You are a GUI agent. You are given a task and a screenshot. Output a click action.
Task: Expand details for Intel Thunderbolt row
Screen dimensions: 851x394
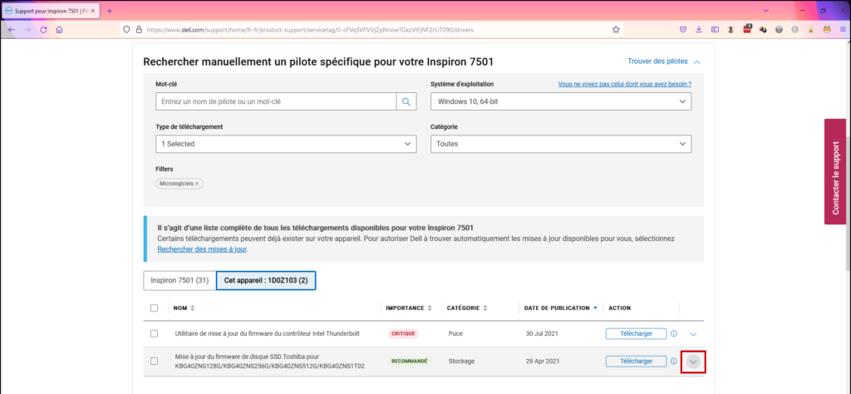pyautogui.click(x=693, y=334)
